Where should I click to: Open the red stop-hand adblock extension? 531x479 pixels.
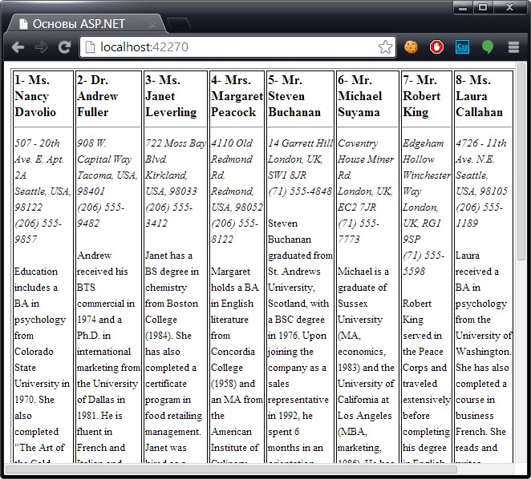436,47
